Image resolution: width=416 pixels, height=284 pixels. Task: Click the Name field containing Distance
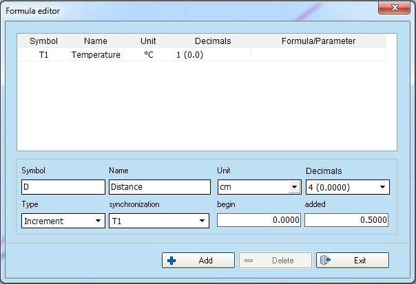pyautogui.click(x=159, y=187)
